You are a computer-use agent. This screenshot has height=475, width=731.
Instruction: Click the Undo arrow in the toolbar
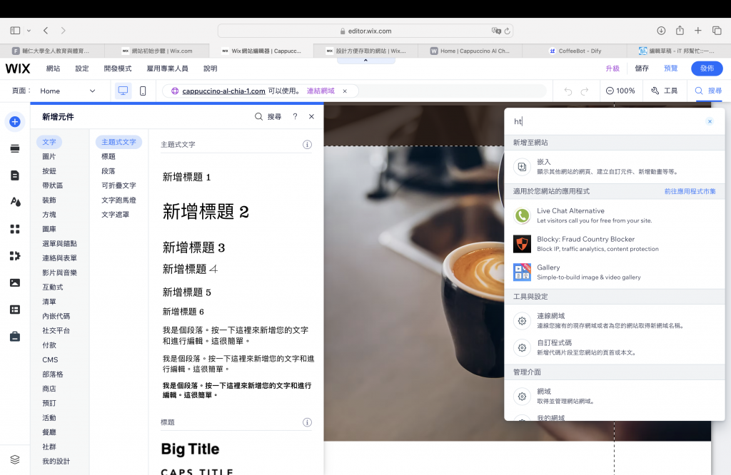[568, 91]
